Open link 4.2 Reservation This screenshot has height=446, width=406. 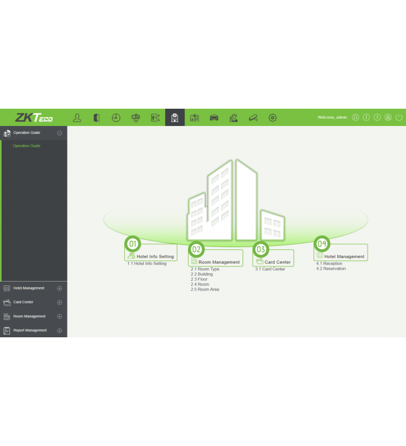coord(331,269)
